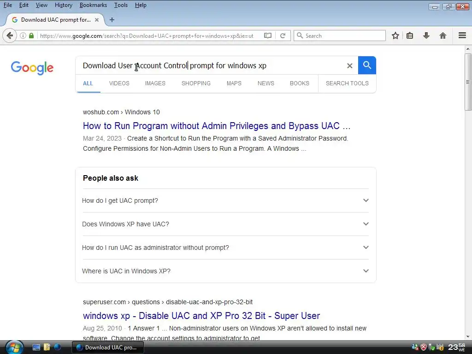
Task: Click Show Desktop quick launch icon
Action: [x=36, y=348]
